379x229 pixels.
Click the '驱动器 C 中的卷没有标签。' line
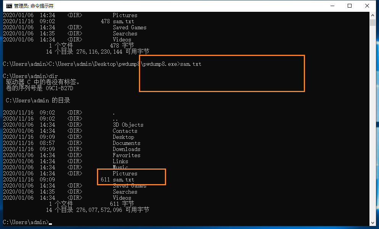(42, 82)
